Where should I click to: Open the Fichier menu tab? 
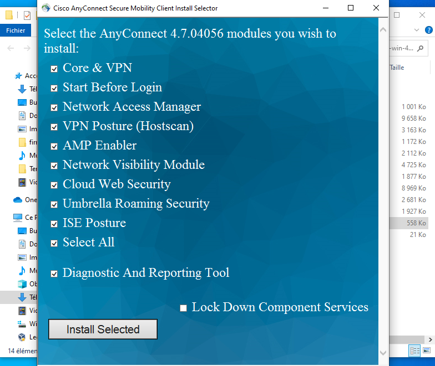pyautogui.click(x=16, y=30)
